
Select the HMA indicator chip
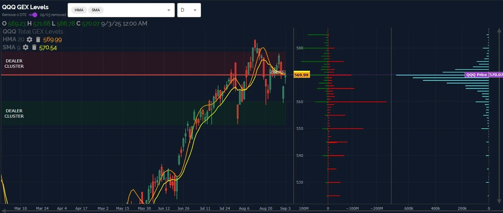[x=79, y=10]
